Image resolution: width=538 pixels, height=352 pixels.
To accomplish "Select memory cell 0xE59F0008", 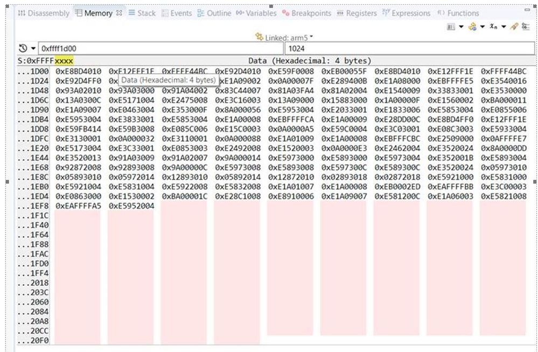I will coord(291,72).
